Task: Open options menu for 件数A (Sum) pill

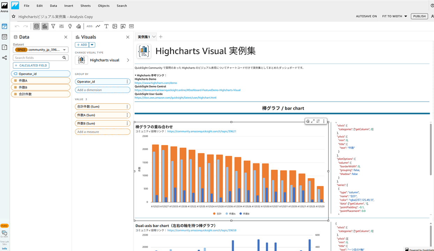Action: [127, 115]
